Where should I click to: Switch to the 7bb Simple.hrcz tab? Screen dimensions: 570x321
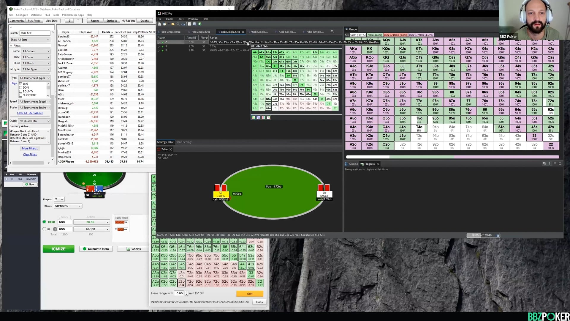pyautogui.click(x=200, y=32)
